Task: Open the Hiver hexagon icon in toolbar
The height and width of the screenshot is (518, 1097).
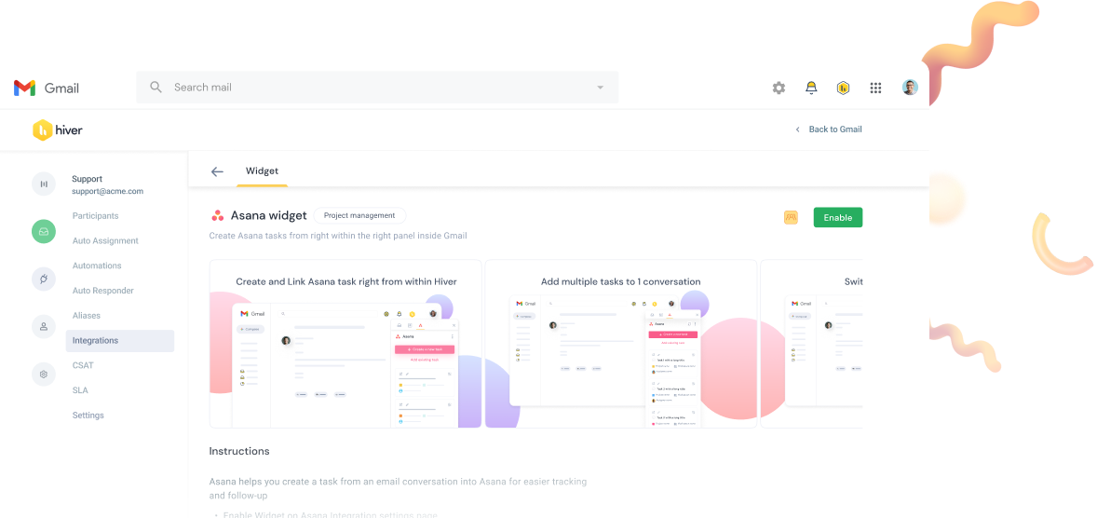Action: [x=843, y=88]
